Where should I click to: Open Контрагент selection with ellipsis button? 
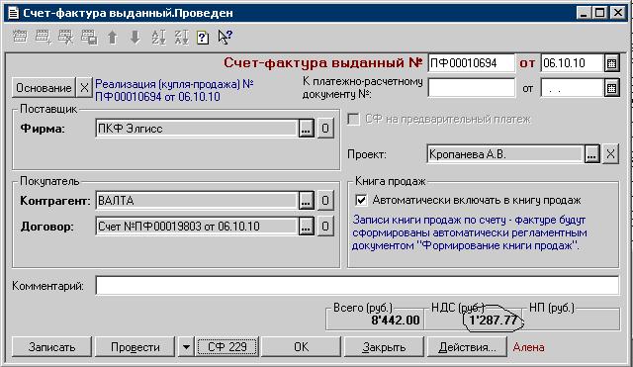tap(306, 201)
